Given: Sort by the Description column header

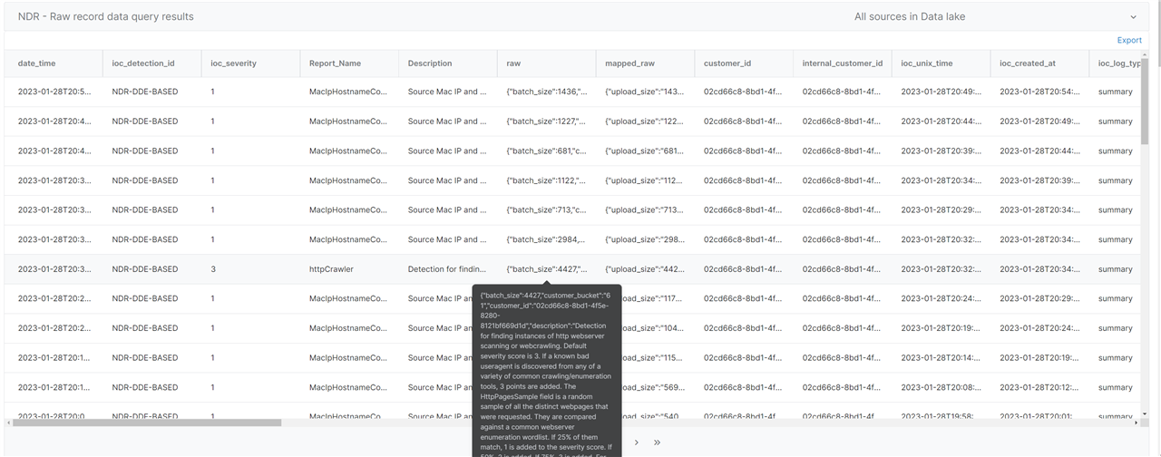Looking at the screenshot, I should coord(430,63).
